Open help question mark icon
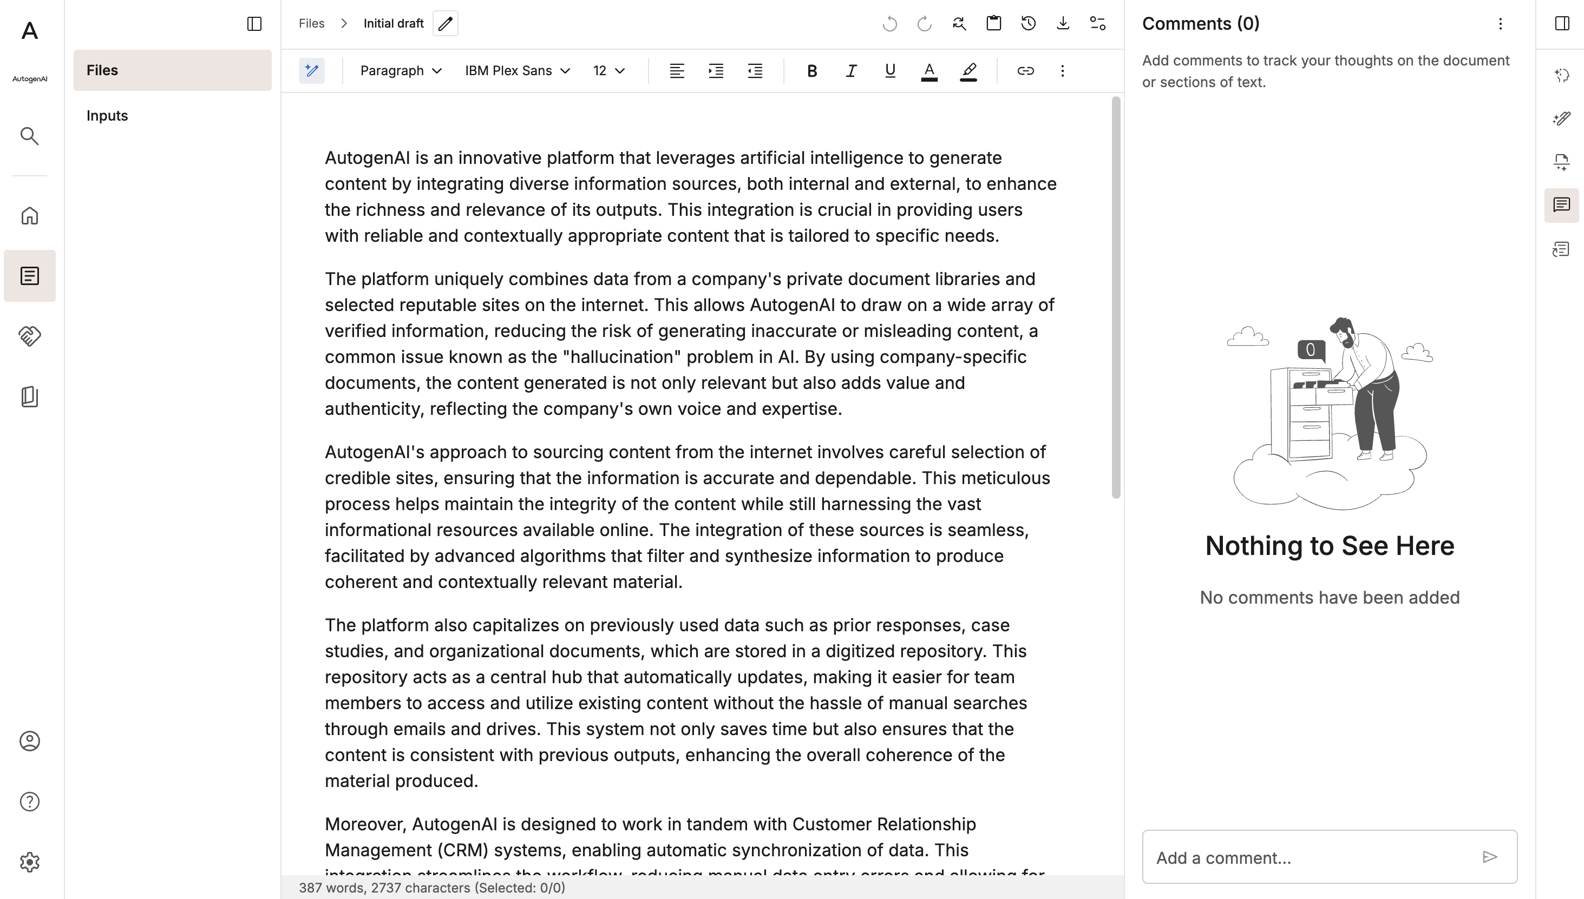Image resolution: width=1584 pixels, height=899 pixels. 30,802
